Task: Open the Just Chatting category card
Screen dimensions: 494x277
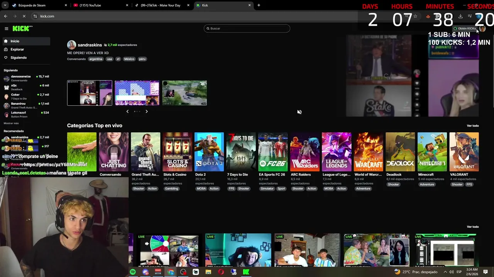Action: coord(113,152)
